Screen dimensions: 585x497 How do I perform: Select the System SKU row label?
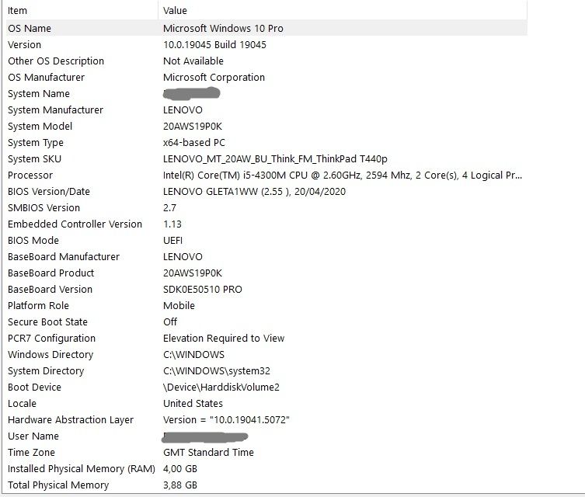point(34,159)
